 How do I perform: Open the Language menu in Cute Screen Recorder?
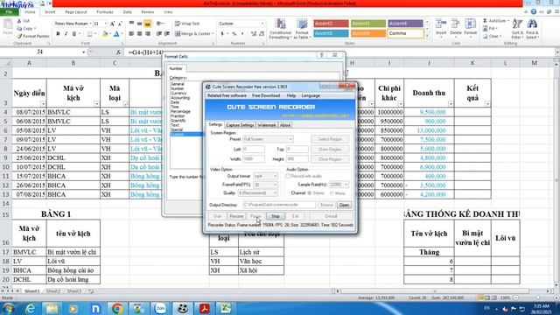[311, 96]
